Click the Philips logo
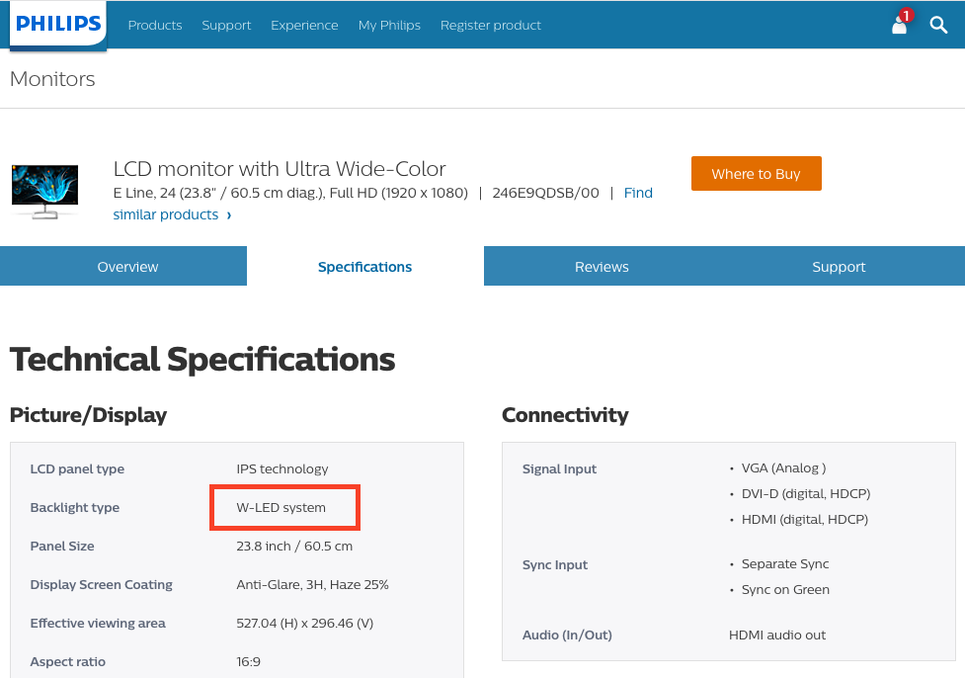Viewport: 965px width, 678px height. pos(58,24)
